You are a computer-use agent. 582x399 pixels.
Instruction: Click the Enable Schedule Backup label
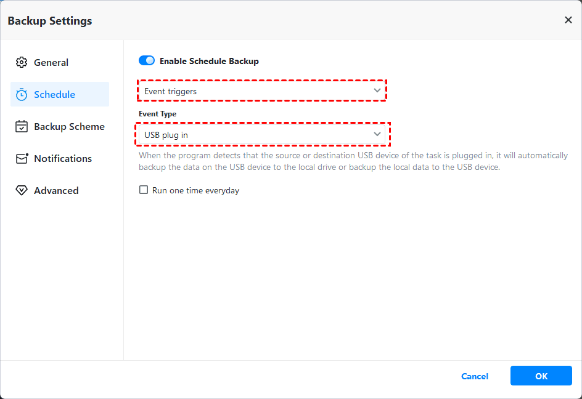(x=209, y=61)
